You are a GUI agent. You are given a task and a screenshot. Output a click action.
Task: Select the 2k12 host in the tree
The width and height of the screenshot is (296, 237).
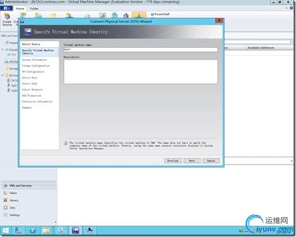click(x=12, y=81)
